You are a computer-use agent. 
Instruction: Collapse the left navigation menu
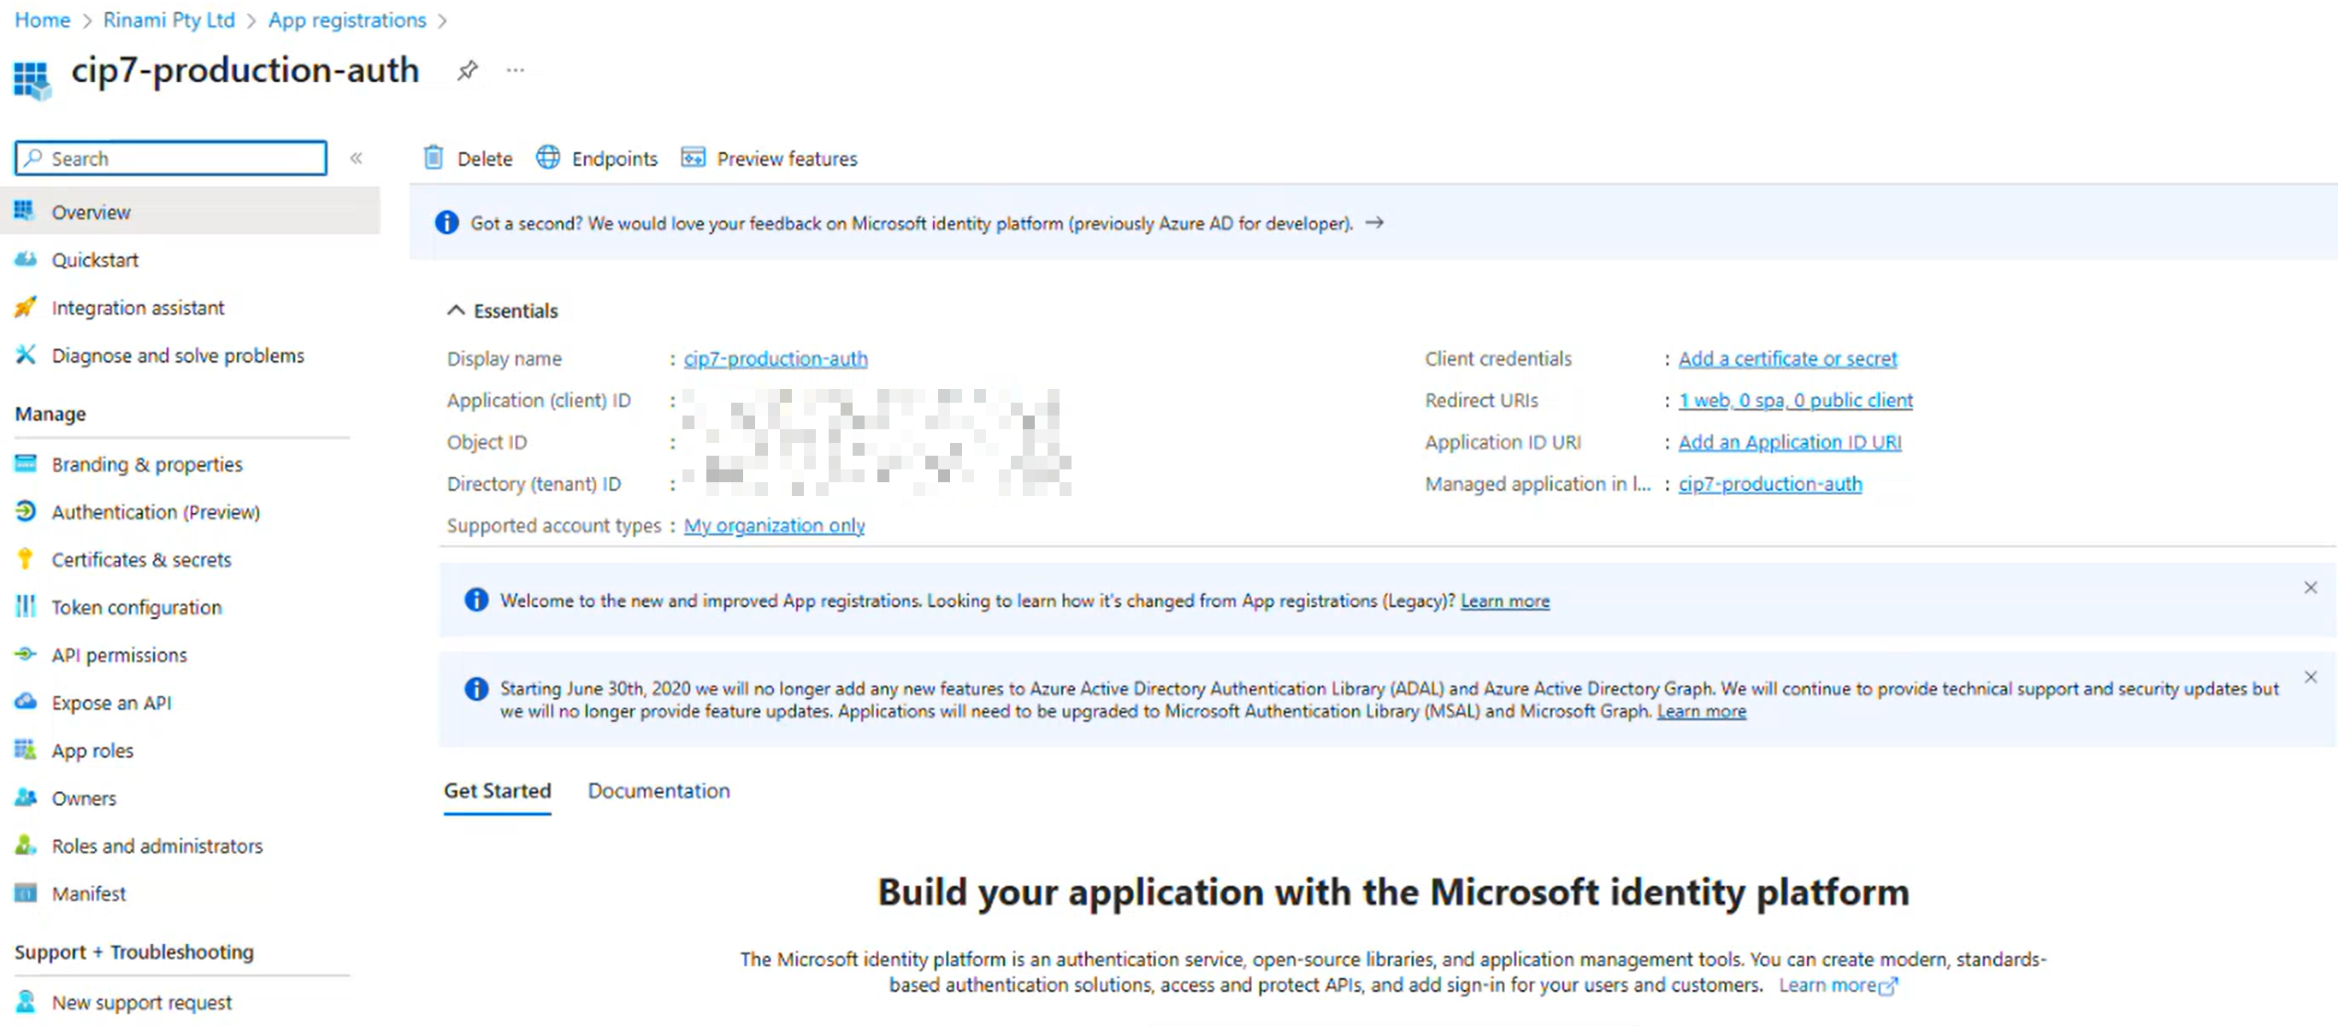(357, 158)
